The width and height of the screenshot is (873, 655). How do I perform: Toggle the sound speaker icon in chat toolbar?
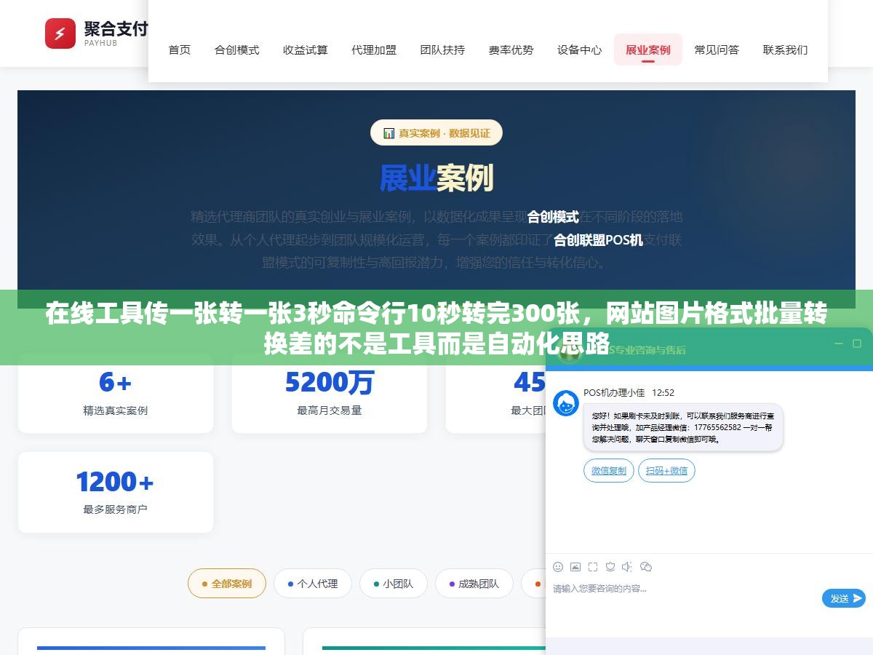(628, 567)
